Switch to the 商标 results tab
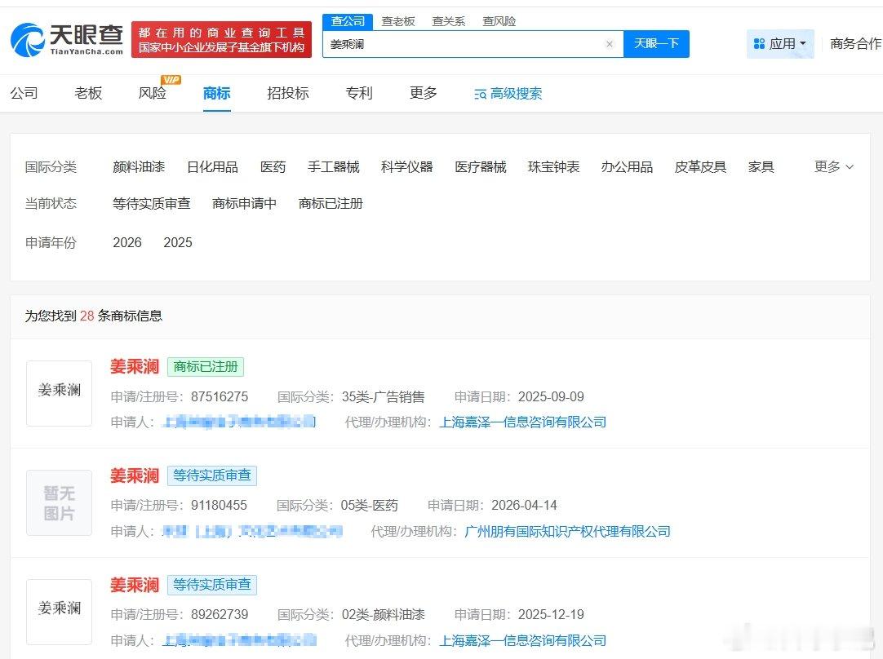 click(217, 93)
